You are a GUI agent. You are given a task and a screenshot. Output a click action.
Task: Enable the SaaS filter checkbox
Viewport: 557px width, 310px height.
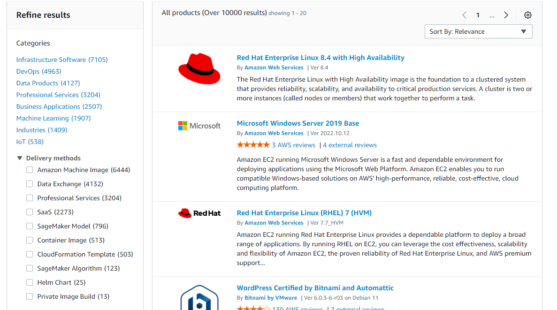pyautogui.click(x=30, y=212)
